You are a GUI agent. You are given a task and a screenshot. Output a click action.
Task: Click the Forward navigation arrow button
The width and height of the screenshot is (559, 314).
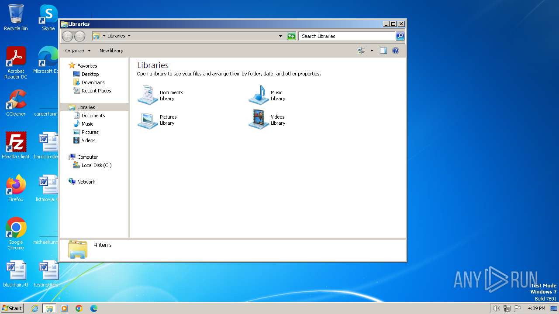coord(79,36)
